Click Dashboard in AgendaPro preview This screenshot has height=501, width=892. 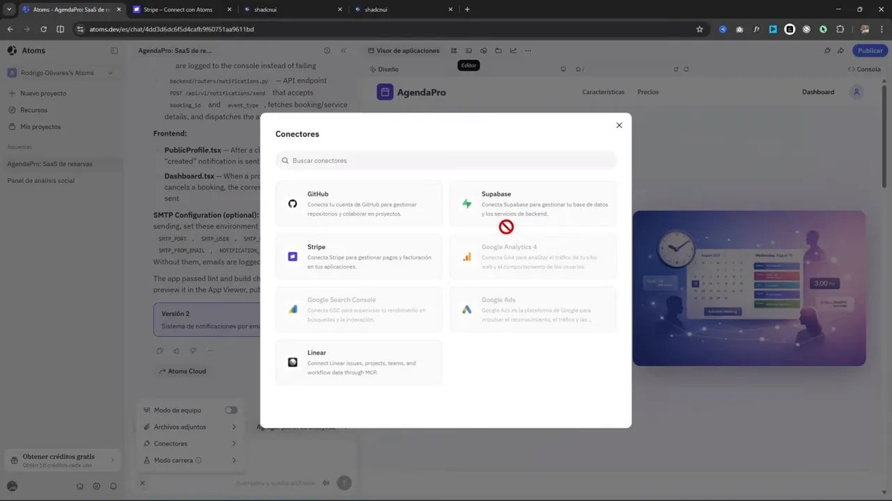[818, 92]
